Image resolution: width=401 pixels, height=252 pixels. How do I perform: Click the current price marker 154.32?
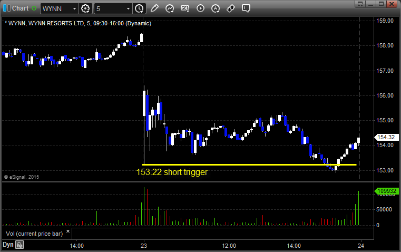point(386,137)
